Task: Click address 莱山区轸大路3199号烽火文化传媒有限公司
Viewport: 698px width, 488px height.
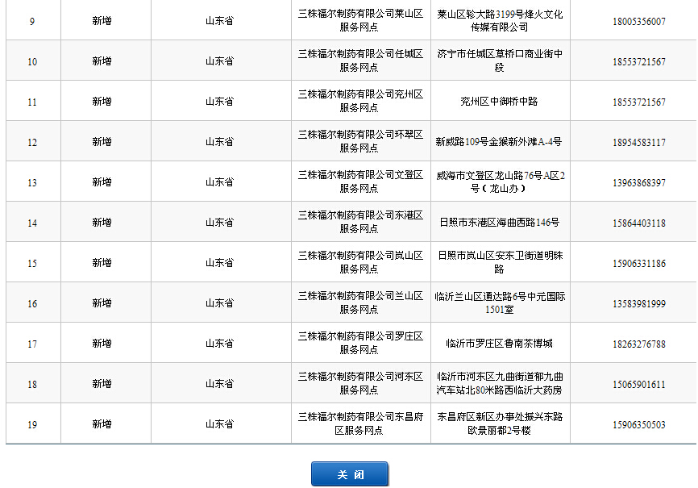Action: click(x=500, y=20)
